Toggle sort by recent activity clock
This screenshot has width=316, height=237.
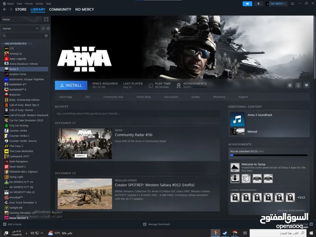(x=43, y=29)
